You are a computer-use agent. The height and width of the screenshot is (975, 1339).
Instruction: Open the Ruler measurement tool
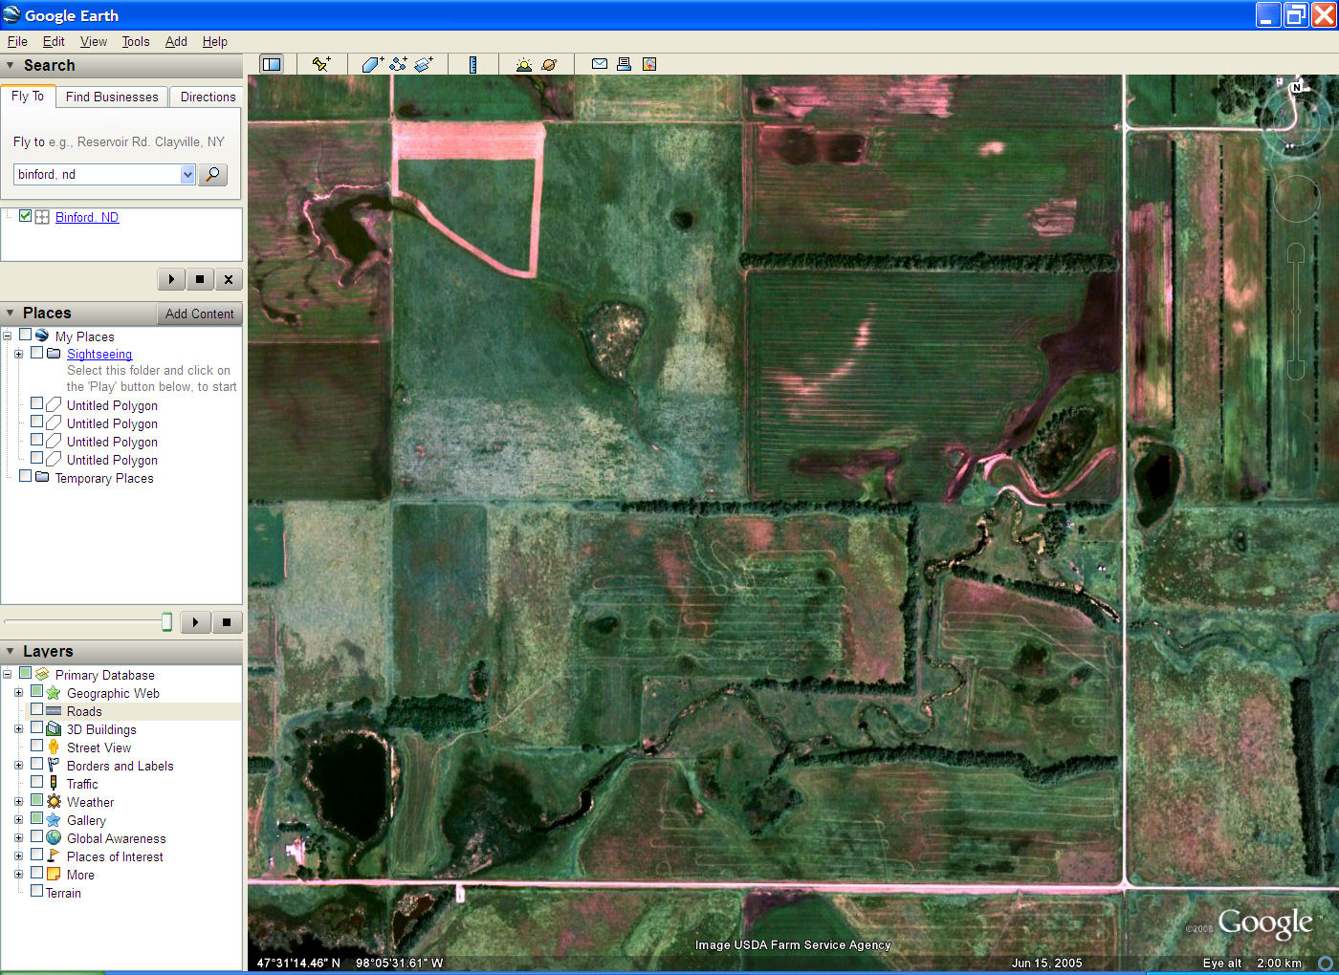(x=472, y=64)
